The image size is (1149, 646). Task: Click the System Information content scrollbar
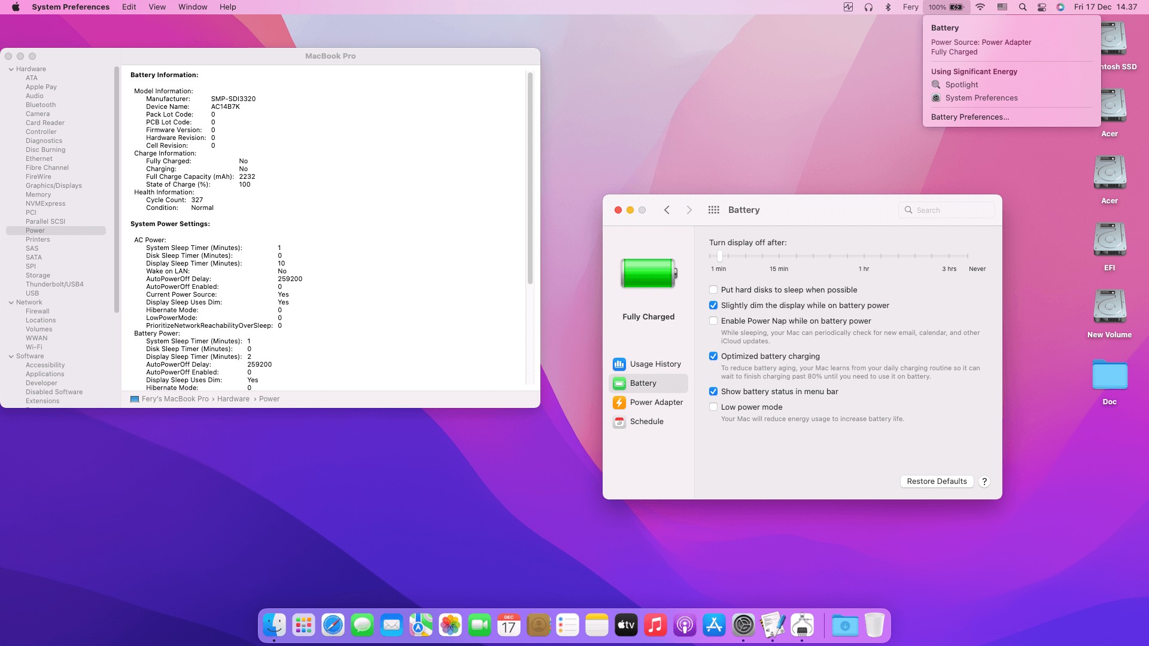pyautogui.click(x=530, y=178)
